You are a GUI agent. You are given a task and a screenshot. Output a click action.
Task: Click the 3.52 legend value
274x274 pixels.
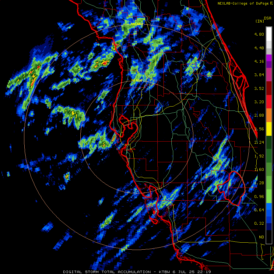coord(259,88)
